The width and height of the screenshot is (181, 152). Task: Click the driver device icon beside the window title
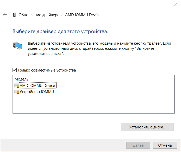point(15,15)
